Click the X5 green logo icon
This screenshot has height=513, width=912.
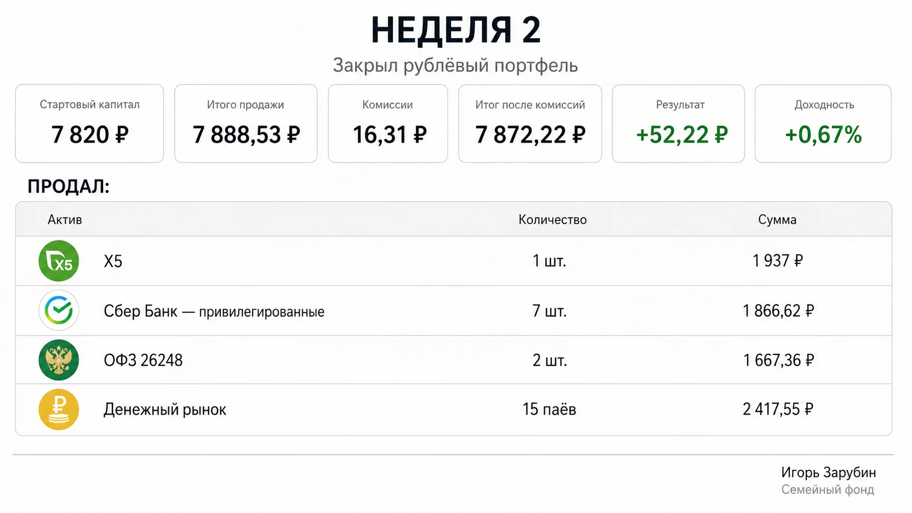[x=59, y=261]
